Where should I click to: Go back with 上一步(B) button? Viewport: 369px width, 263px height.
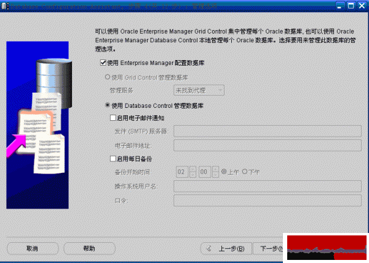[226, 248]
